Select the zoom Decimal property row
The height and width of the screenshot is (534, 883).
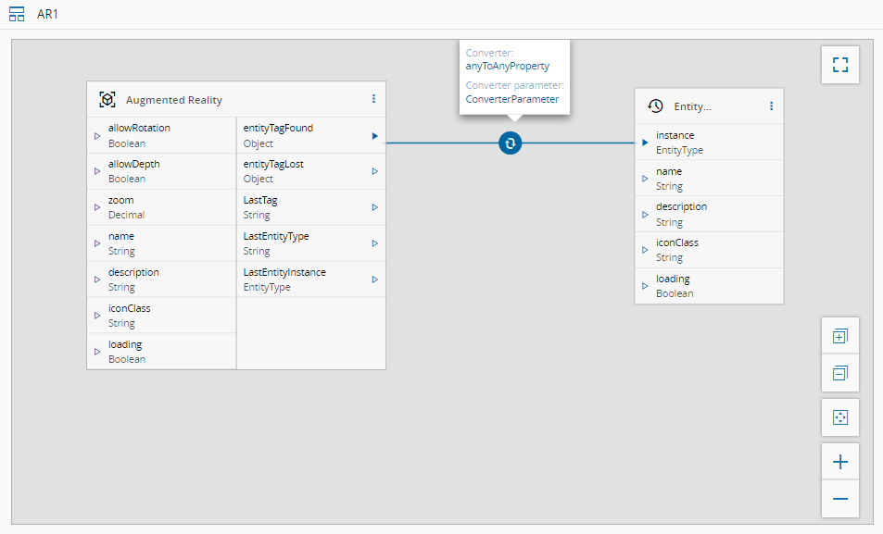click(161, 207)
